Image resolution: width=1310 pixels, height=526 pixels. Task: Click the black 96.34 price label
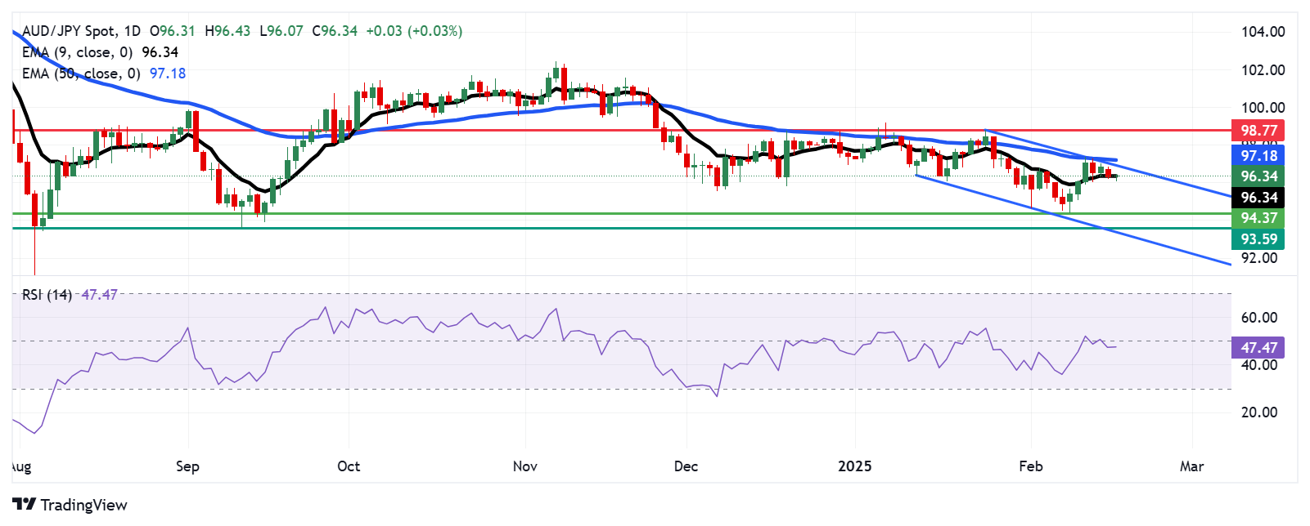[1258, 198]
